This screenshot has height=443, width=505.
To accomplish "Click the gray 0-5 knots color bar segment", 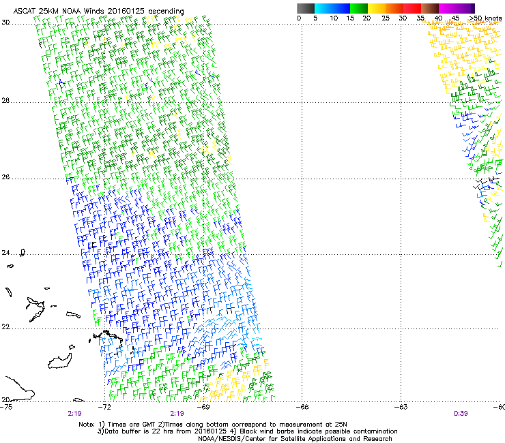I will click(306, 8).
